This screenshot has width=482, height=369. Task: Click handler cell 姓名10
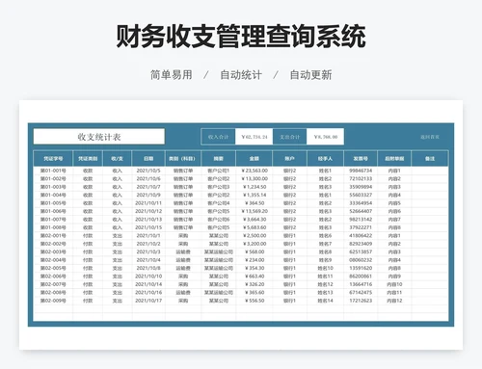(x=325, y=268)
